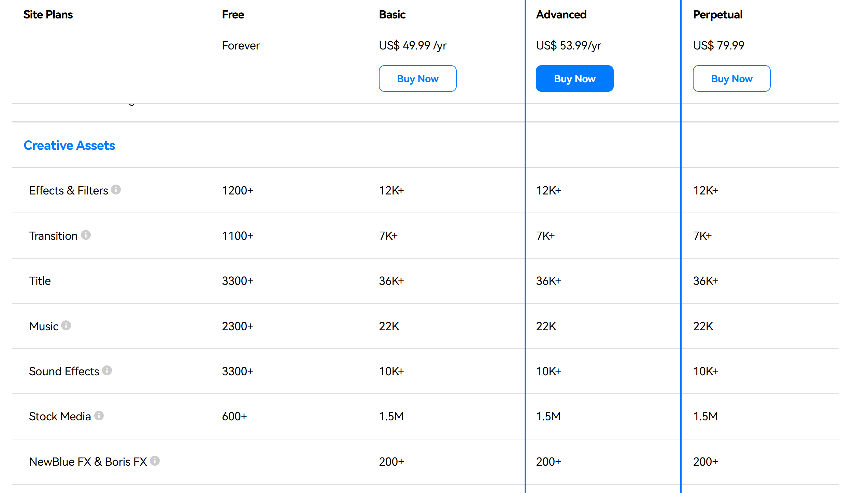Click info icon next to Effects & Filters
This screenshot has height=493, width=855.
[x=116, y=189]
